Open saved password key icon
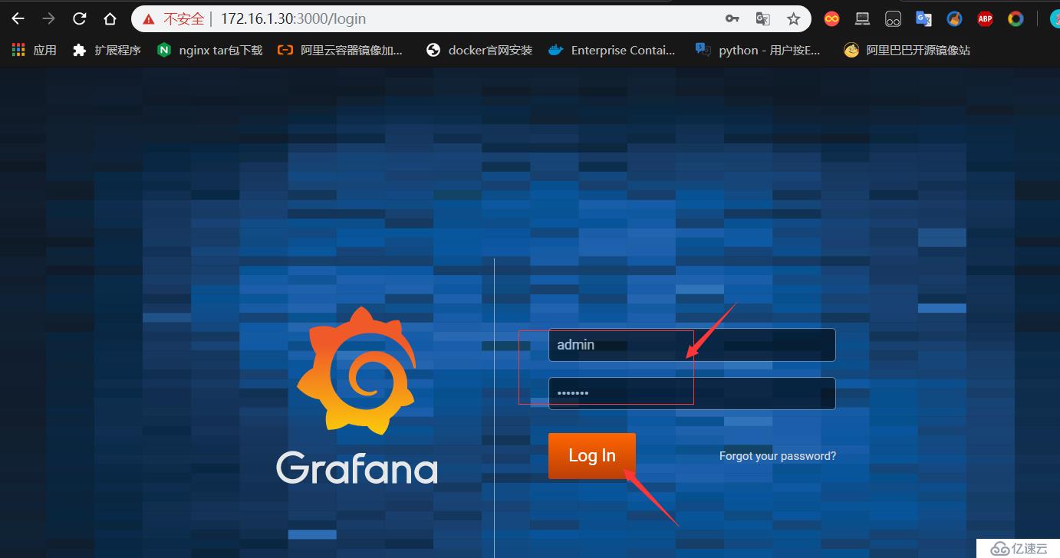1060x558 pixels. (732, 18)
